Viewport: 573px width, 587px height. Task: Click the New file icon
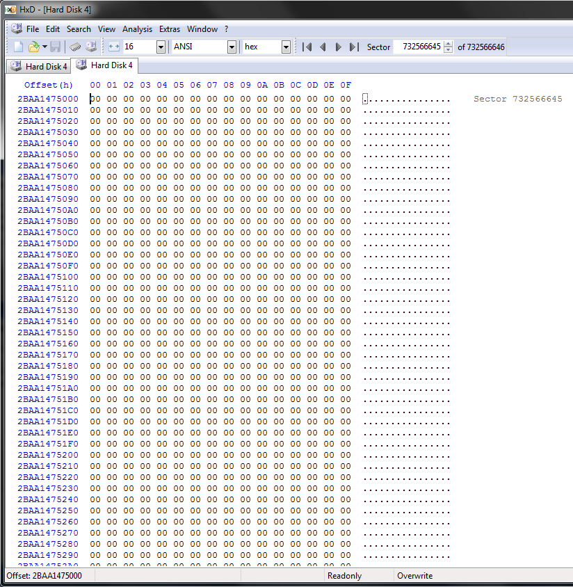tap(18, 47)
